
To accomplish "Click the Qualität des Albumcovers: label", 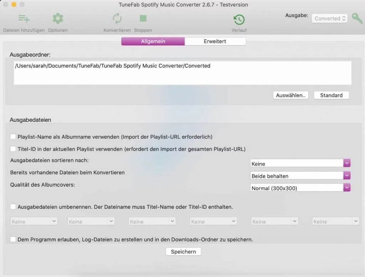I will point(43,185).
